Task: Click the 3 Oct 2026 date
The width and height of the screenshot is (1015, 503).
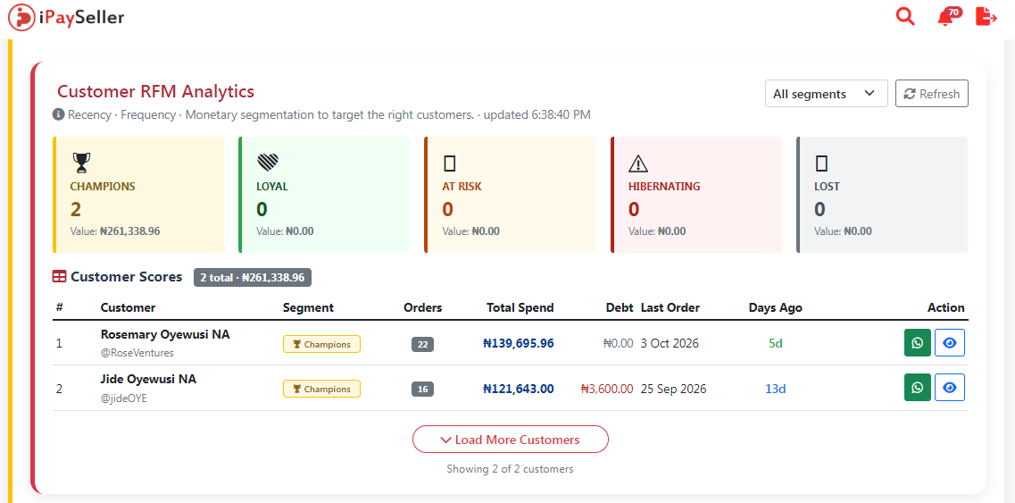Action: pyautogui.click(x=670, y=344)
